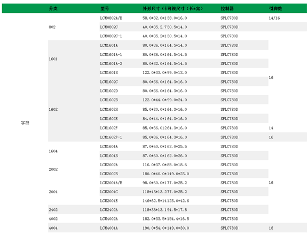Click the 引脚数 column header
The width and height of the screenshot is (308, 237).
(275, 9)
